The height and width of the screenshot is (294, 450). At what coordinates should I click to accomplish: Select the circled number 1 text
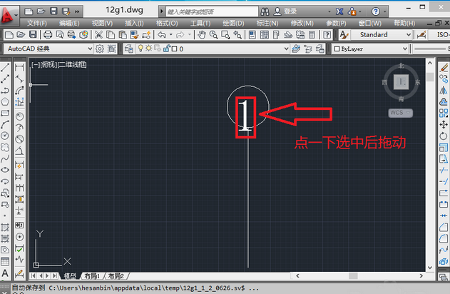click(x=245, y=117)
